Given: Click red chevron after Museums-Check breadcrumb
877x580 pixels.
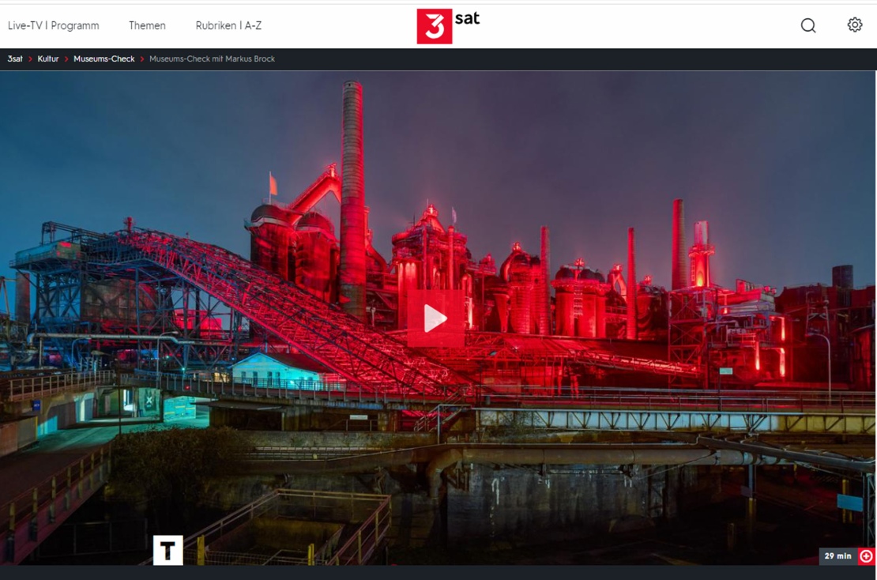Looking at the screenshot, I should tap(142, 59).
